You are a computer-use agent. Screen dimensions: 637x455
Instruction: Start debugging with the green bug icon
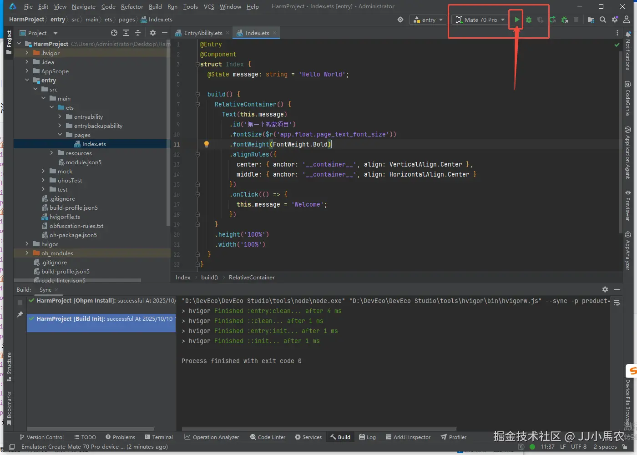(x=529, y=20)
